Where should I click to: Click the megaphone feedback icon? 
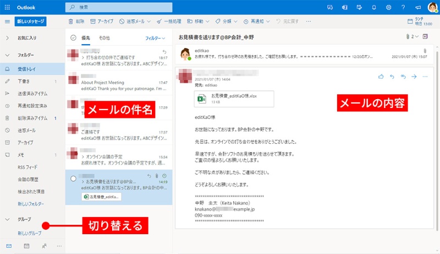(418, 8)
